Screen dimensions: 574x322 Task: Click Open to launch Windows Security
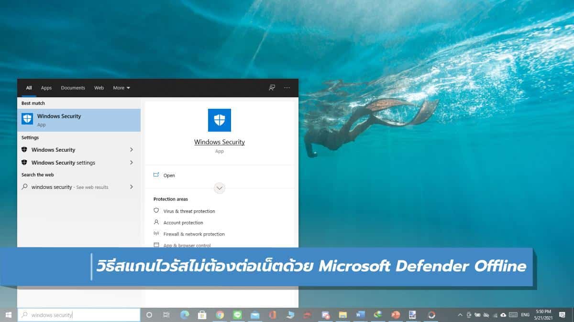coord(169,176)
